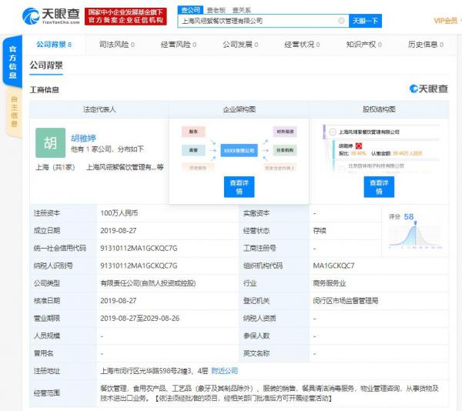Click the 胡 avatar tile
Screen dimensions: 462x411
pyautogui.click(x=50, y=143)
